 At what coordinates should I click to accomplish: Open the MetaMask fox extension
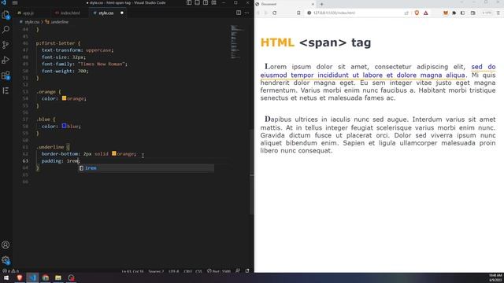point(446,13)
